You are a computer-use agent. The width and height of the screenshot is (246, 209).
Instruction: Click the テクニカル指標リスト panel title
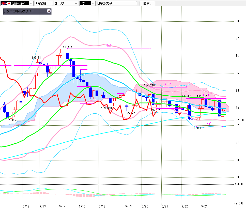19,11
